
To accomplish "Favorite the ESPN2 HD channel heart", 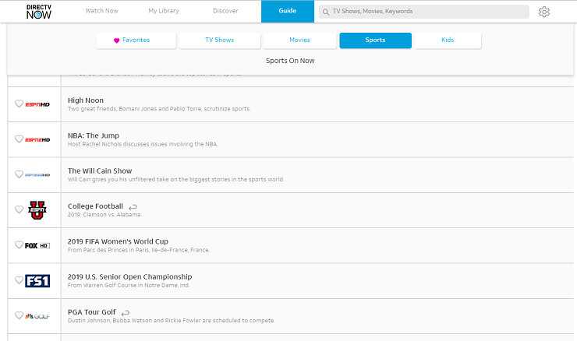I will (19, 139).
